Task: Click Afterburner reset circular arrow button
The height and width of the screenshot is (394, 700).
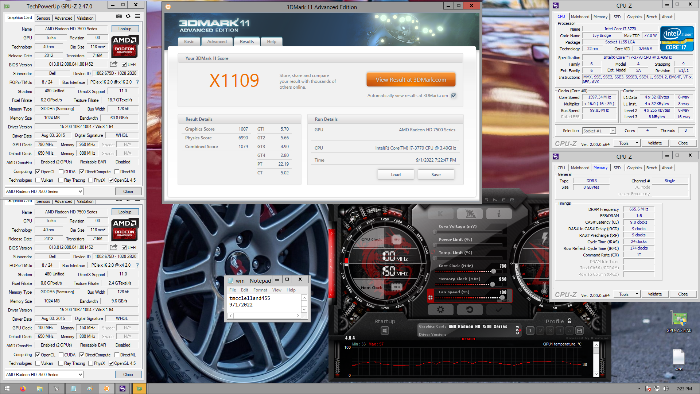Action: click(470, 310)
